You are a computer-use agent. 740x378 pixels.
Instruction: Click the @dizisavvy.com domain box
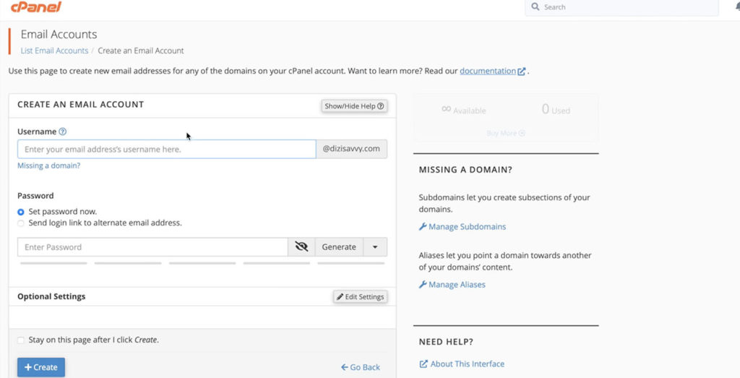(x=352, y=149)
